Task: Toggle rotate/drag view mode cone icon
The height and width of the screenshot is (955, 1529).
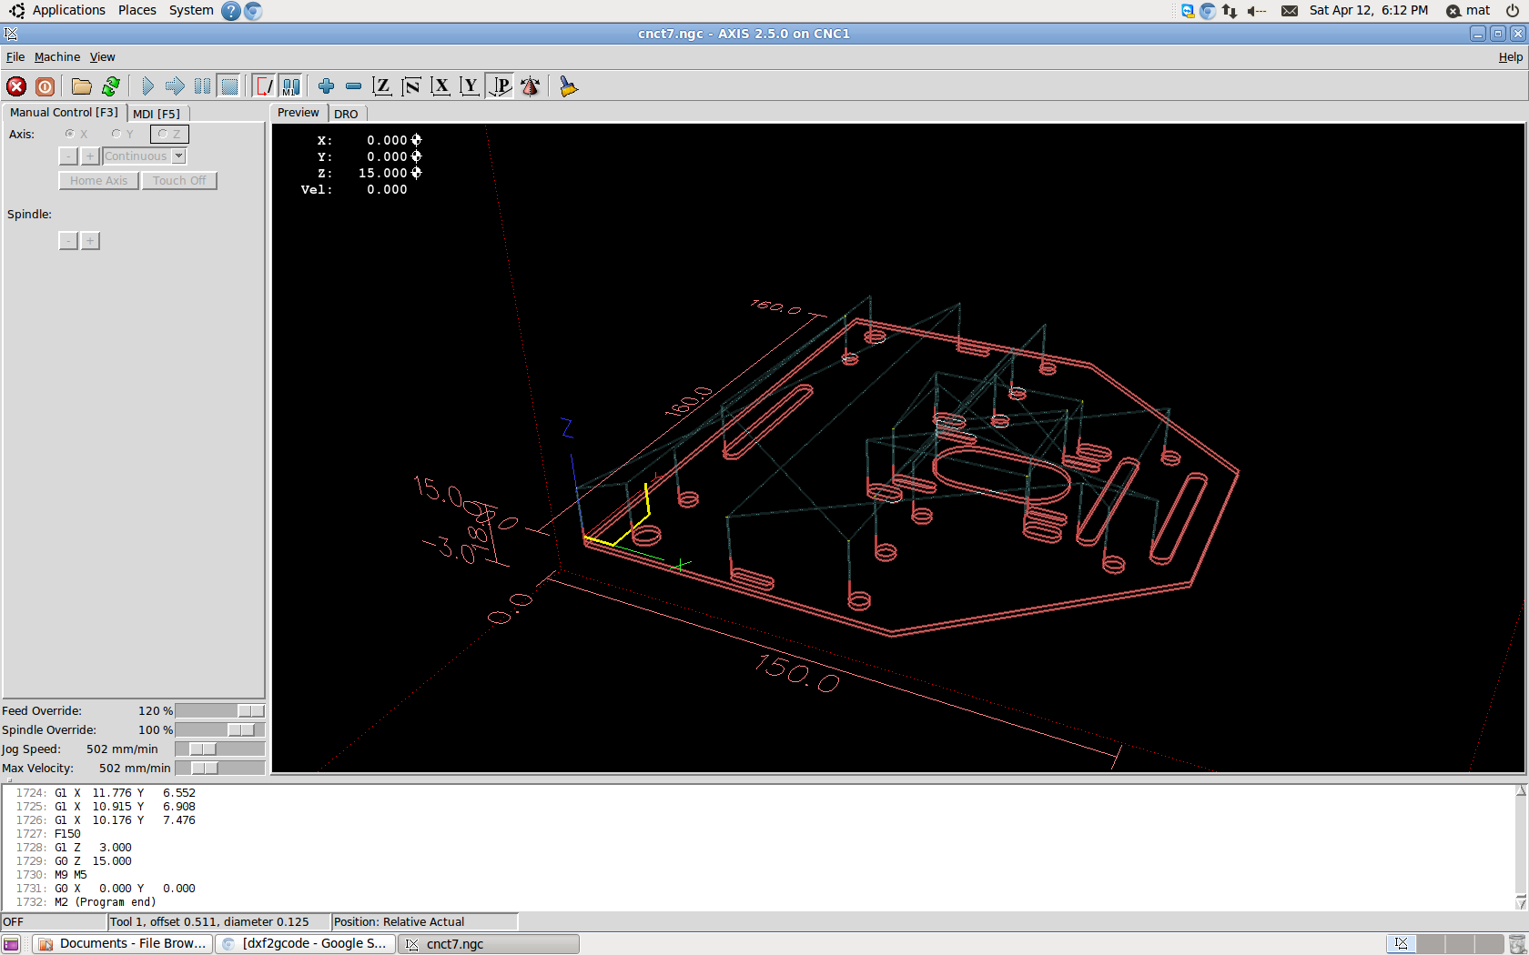Action: (531, 86)
